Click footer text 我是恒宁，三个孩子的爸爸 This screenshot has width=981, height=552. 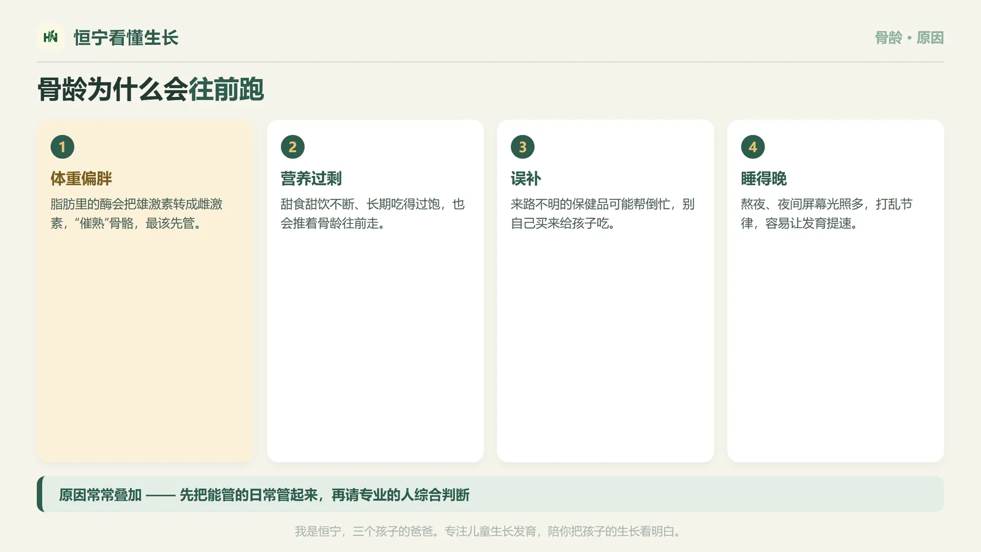[x=489, y=531]
